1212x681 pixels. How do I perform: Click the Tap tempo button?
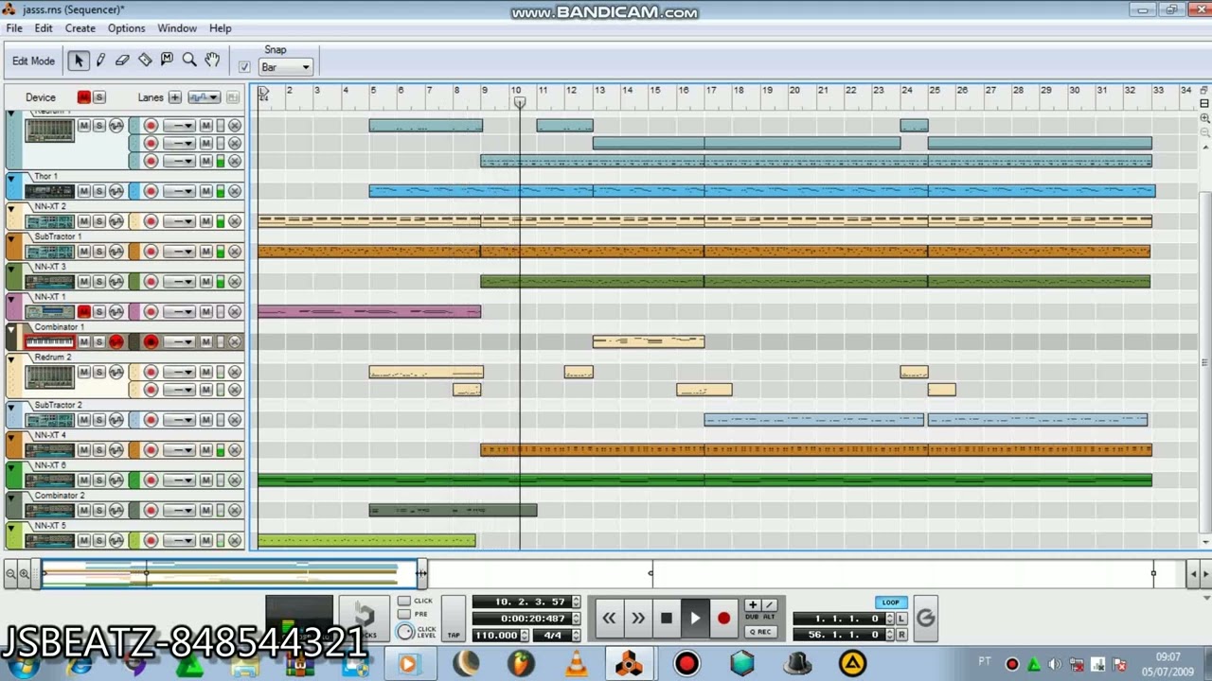pos(454,619)
